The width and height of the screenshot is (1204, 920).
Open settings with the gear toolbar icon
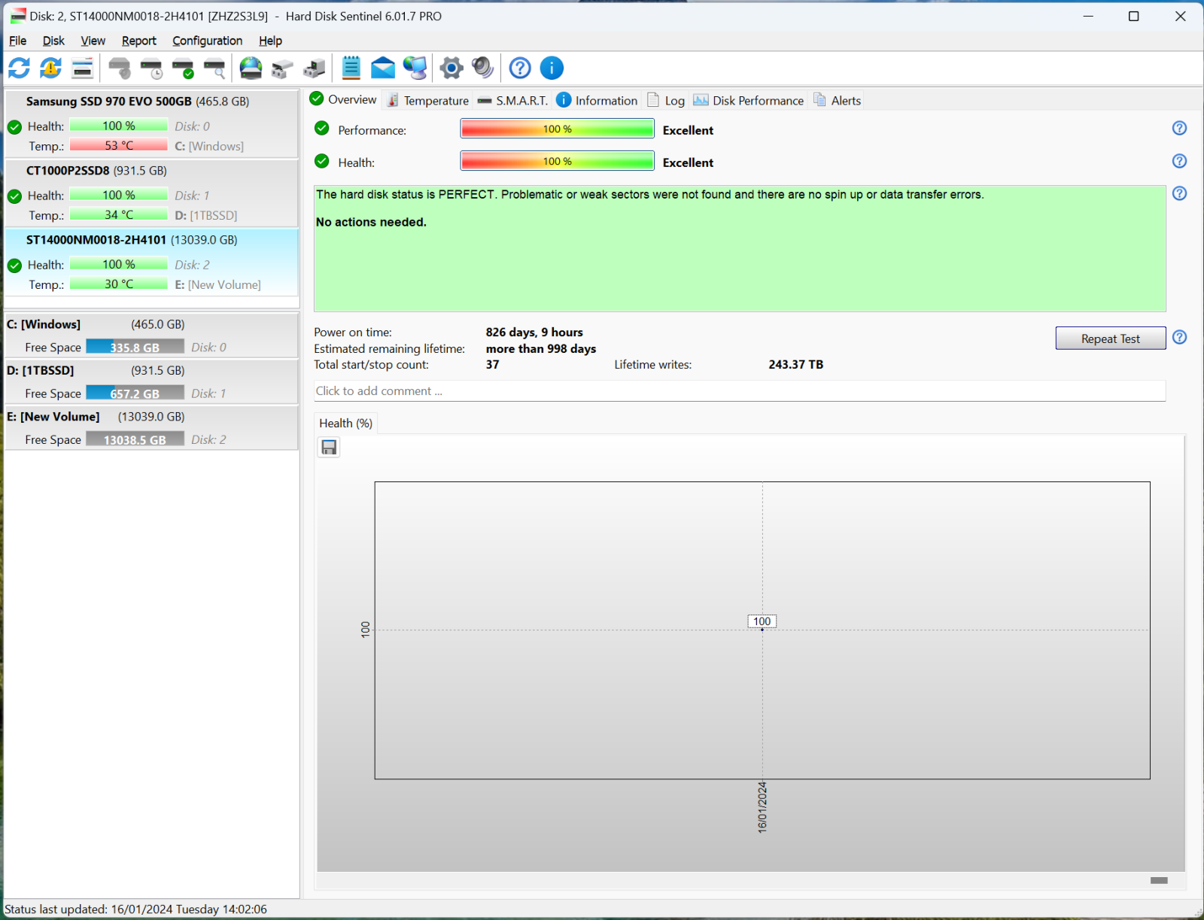tap(451, 68)
